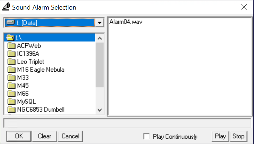The width and height of the screenshot is (254, 144).
Task: Click the drive icon in the f: [Data] box
Action: [x=11, y=22]
